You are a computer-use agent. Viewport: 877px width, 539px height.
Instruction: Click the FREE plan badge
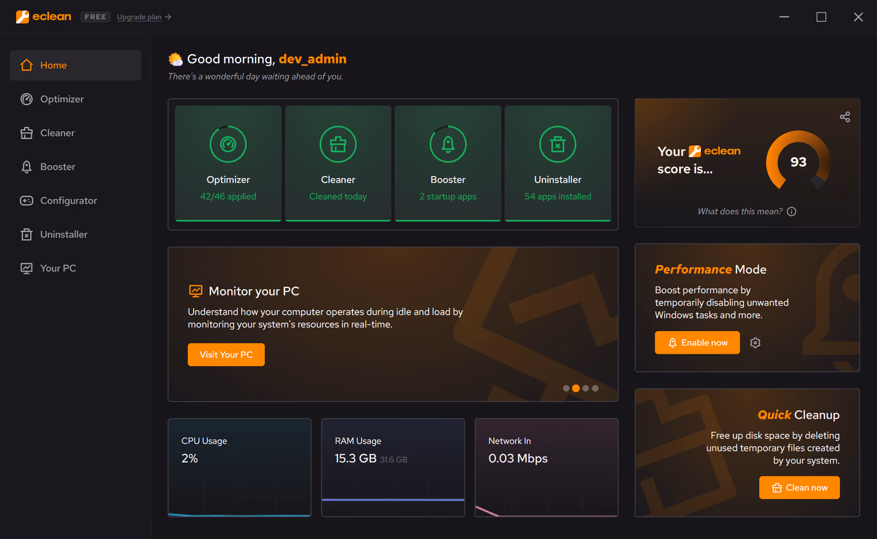95,17
